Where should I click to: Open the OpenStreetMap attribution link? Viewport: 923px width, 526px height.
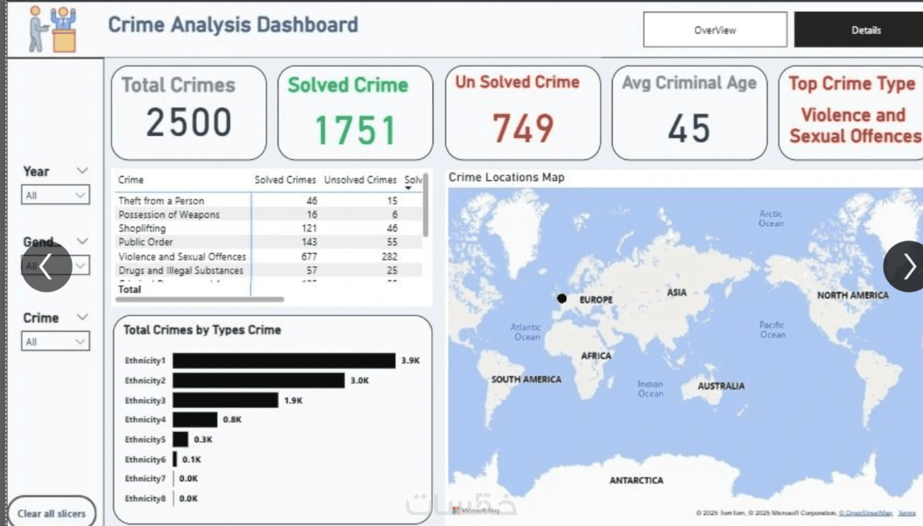point(865,512)
